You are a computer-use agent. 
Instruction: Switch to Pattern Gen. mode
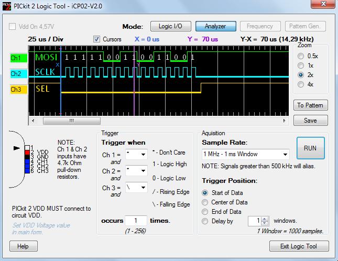[x=305, y=26]
